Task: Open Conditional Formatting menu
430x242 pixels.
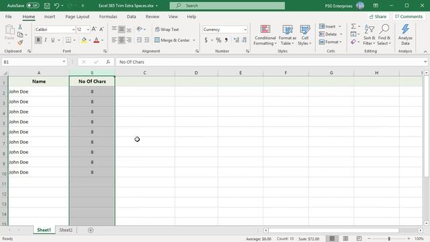Action: 265,35
